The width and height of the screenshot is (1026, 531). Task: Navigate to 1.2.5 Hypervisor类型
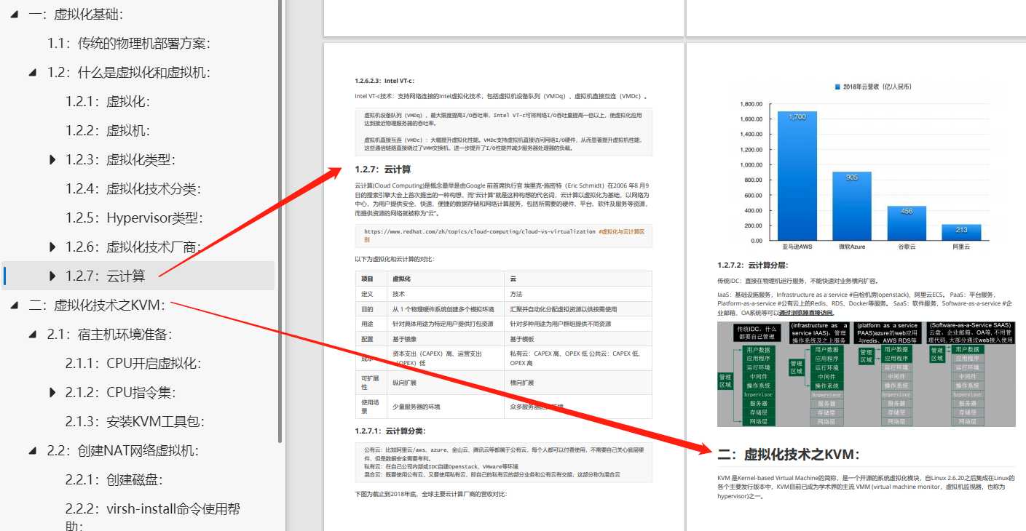(134, 218)
